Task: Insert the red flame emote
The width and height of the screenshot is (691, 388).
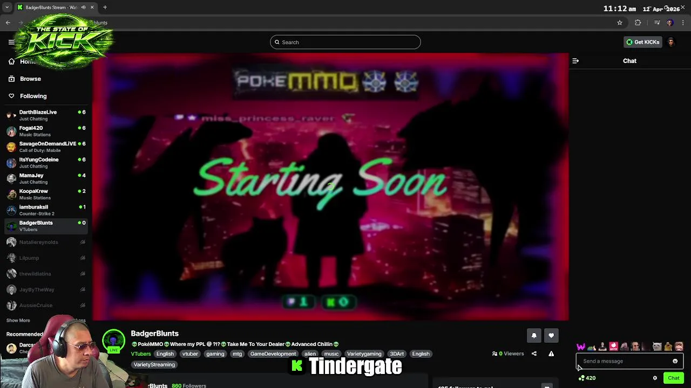Action: (x=613, y=347)
